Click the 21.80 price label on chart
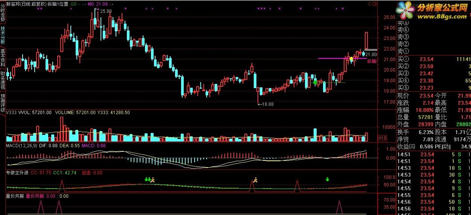This screenshot has width=471, height=215. 371,55
